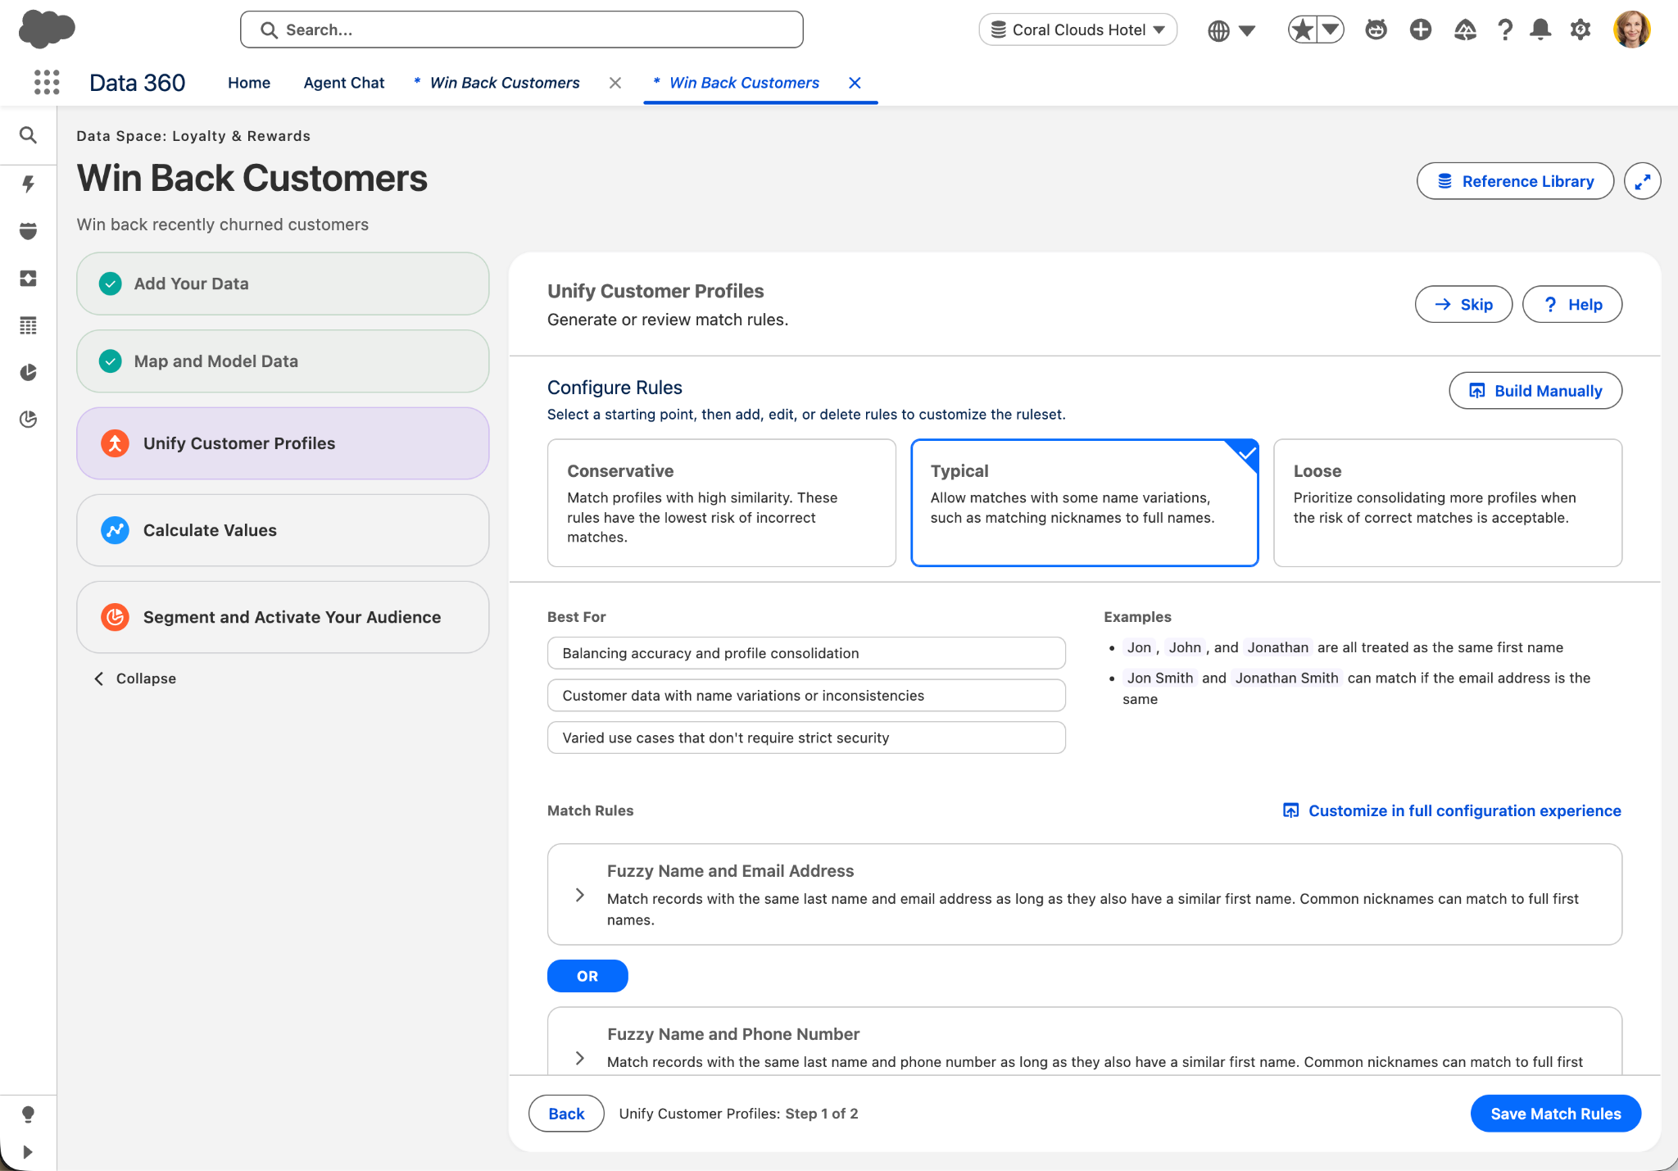
Task: Open the user profile avatar
Action: (1631, 30)
